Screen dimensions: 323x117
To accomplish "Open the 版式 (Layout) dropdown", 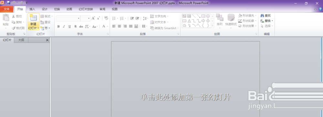I will [x=47, y=16].
